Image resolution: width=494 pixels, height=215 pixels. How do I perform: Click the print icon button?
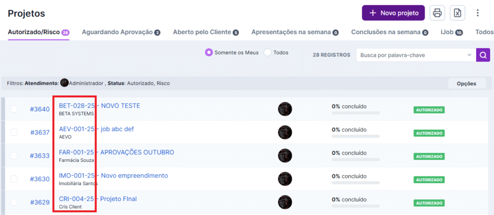point(437,13)
